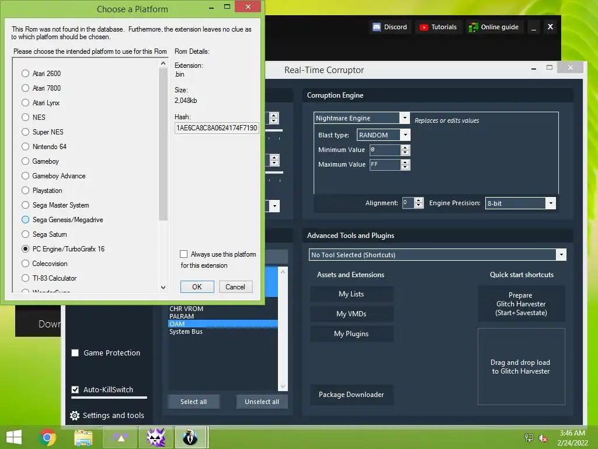Click Unselect all domains

[262, 402]
